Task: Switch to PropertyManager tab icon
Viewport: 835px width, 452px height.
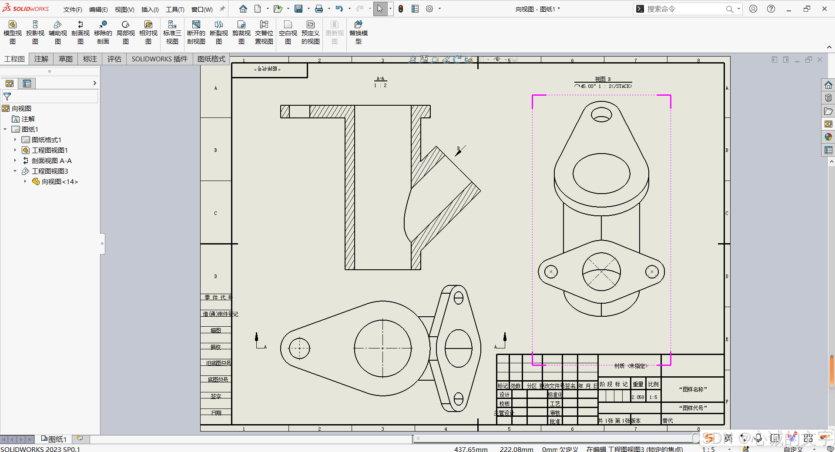Action: (27, 84)
